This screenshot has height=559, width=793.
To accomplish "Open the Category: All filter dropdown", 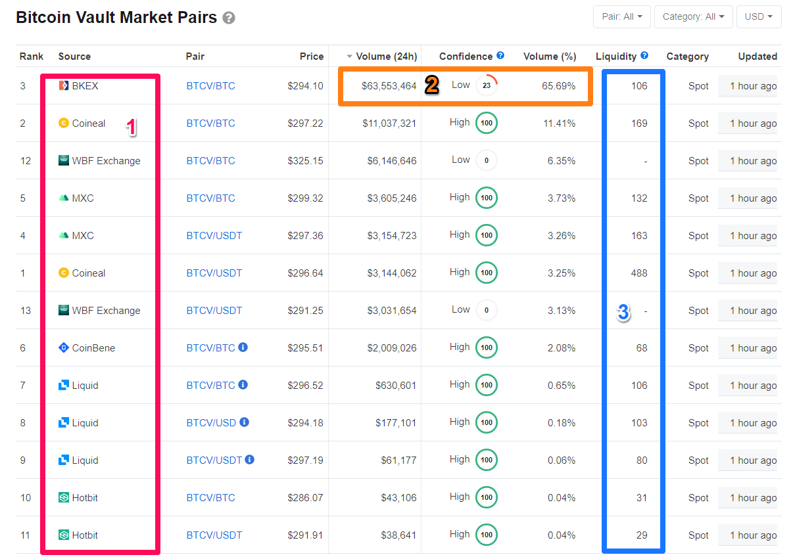I will click(693, 16).
